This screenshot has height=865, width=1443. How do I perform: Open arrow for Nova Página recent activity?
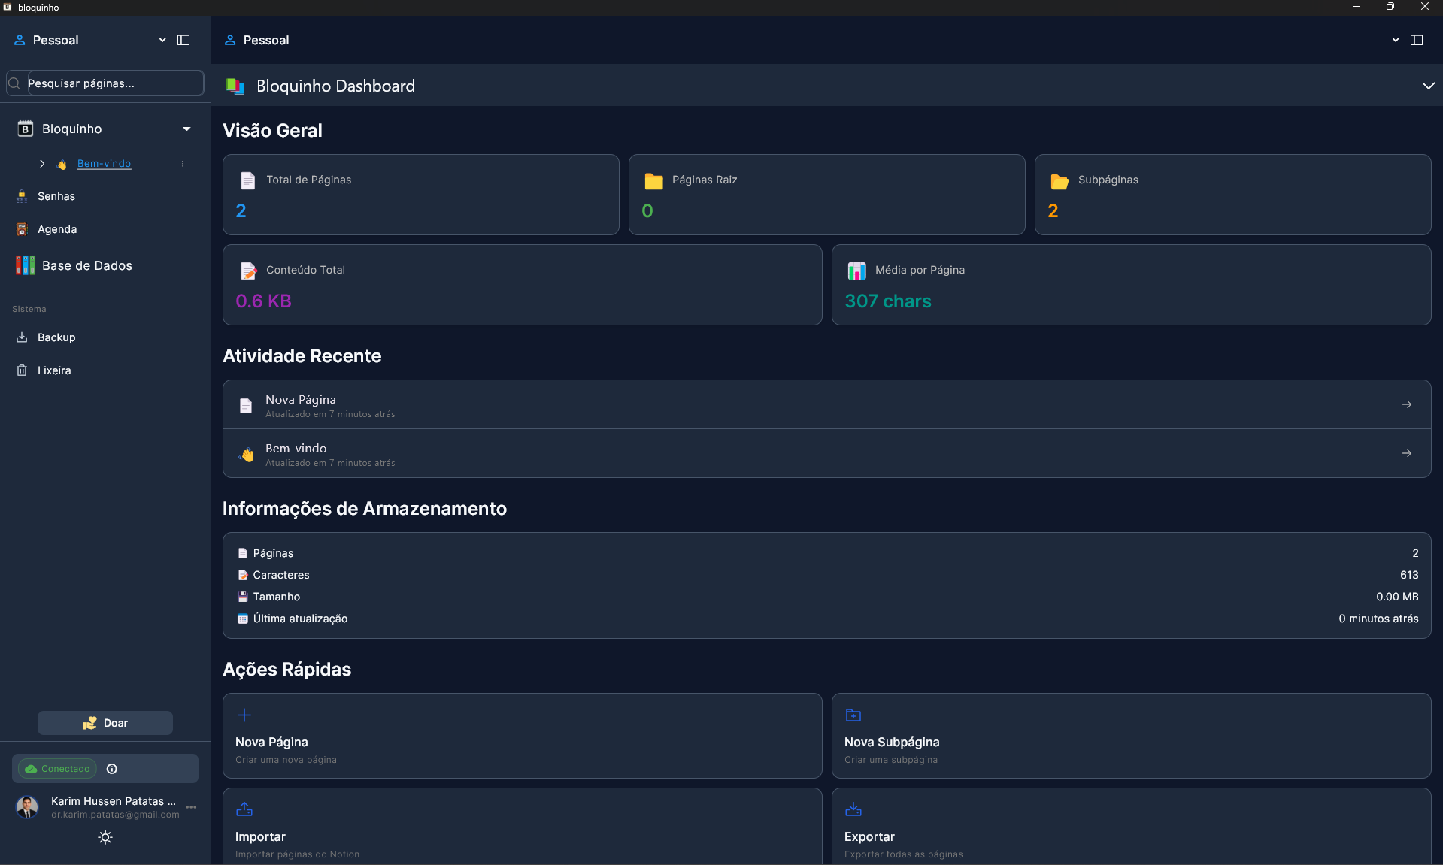coord(1406,404)
